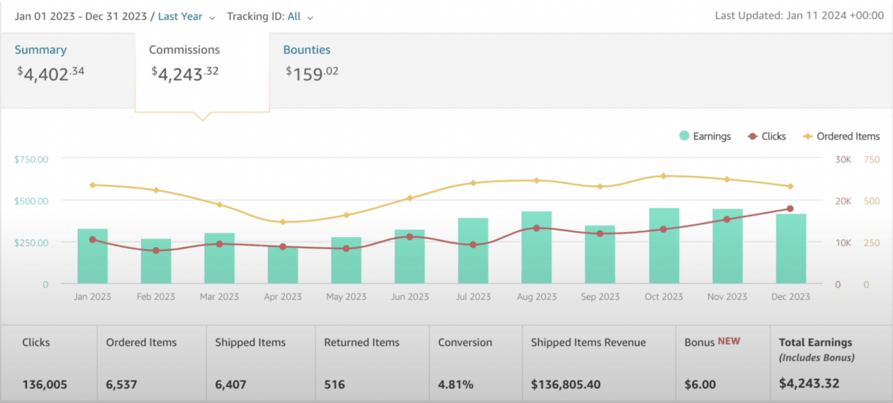Click the Last Year link
Image resolution: width=893 pixels, height=403 pixels.
180,17
